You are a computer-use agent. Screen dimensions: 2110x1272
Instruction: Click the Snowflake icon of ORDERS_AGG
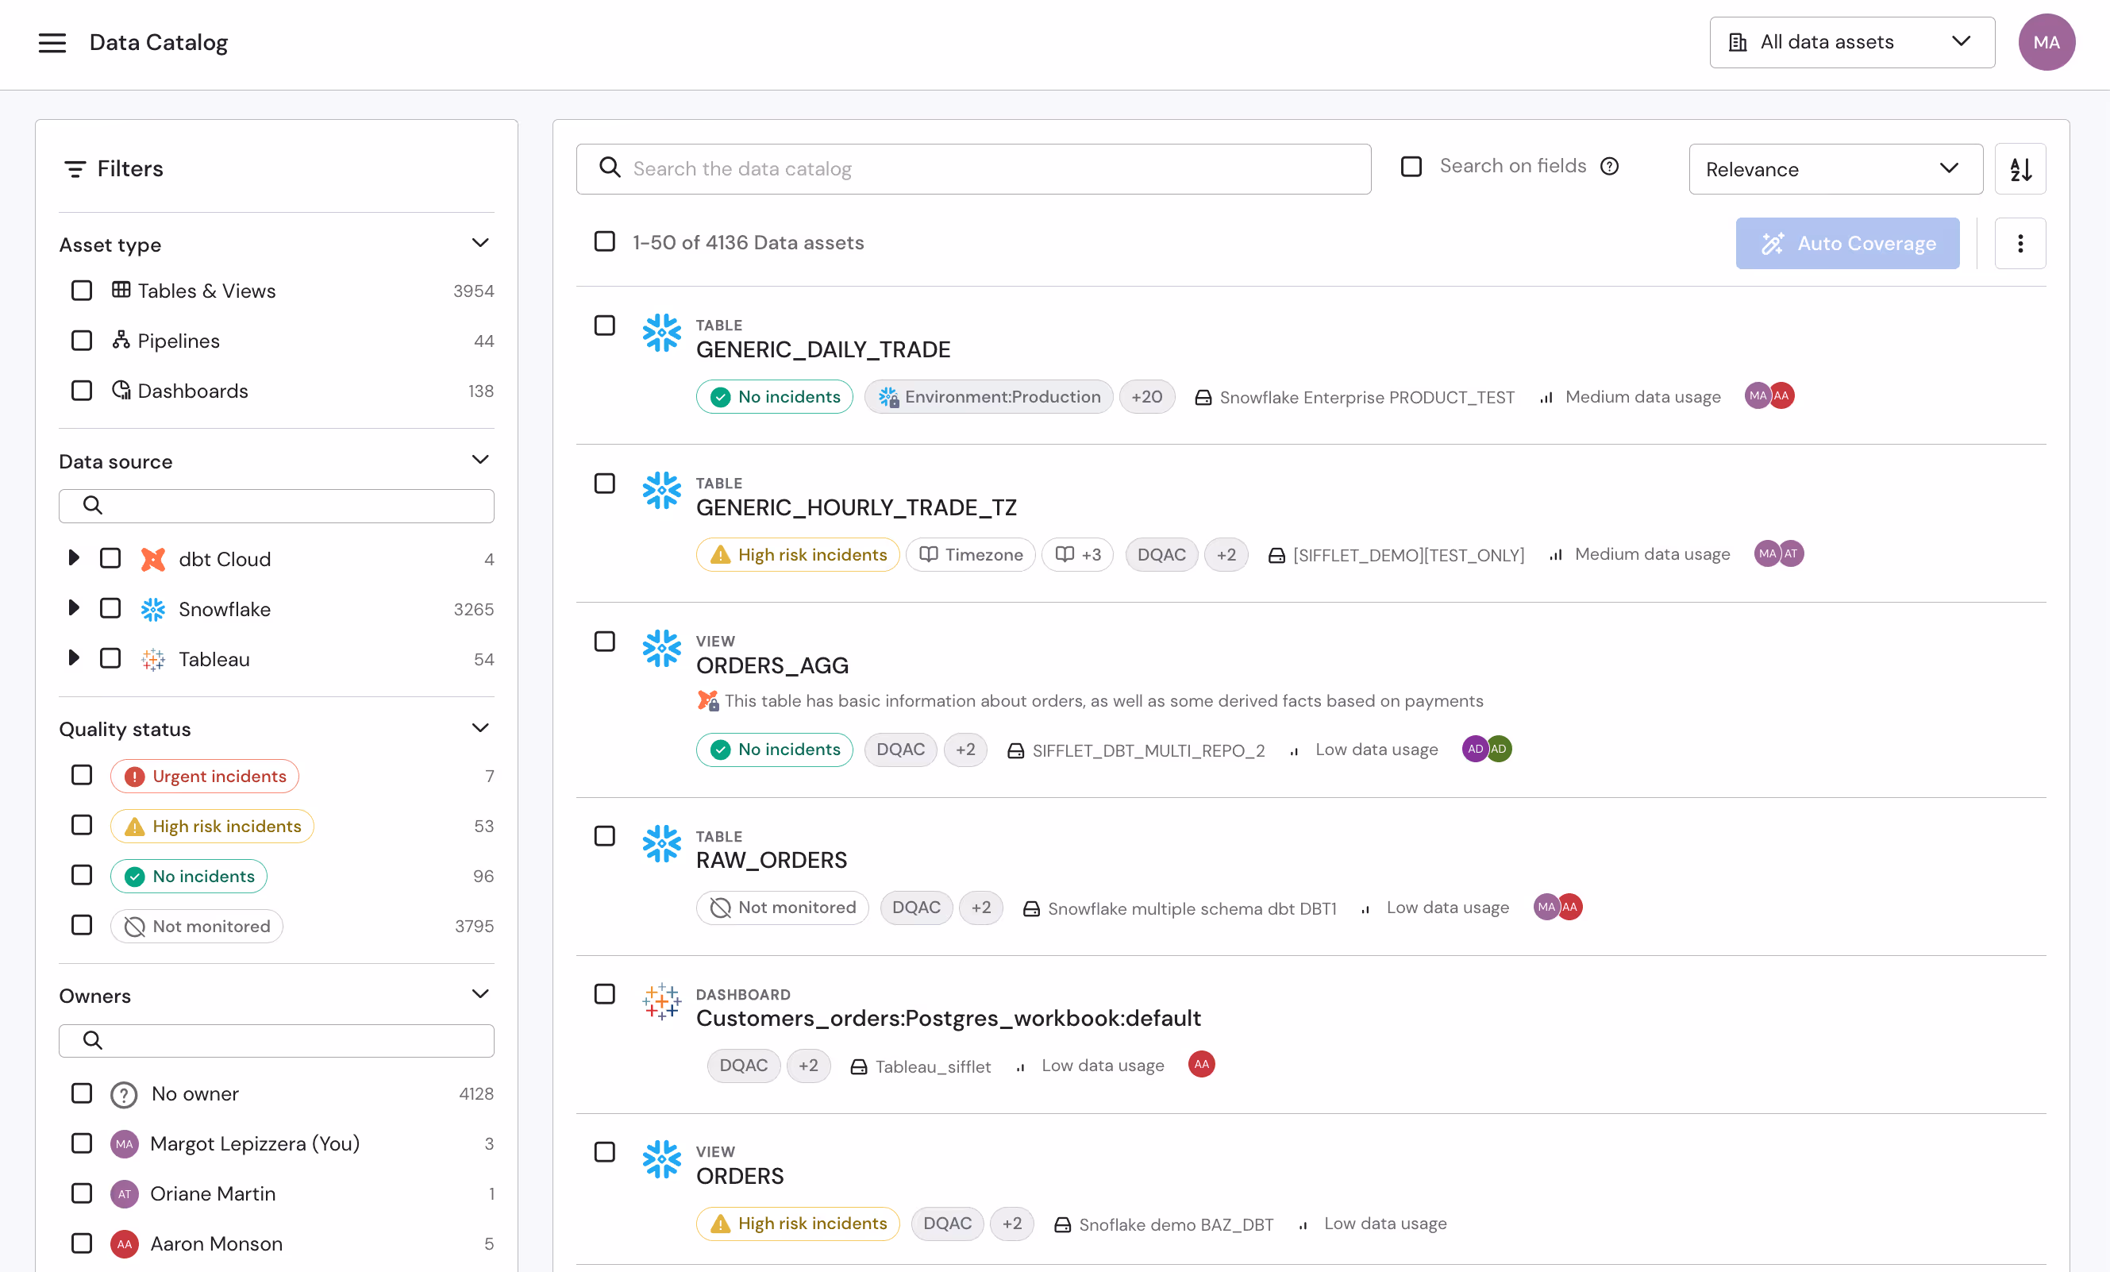pyautogui.click(x=661, y=649)
